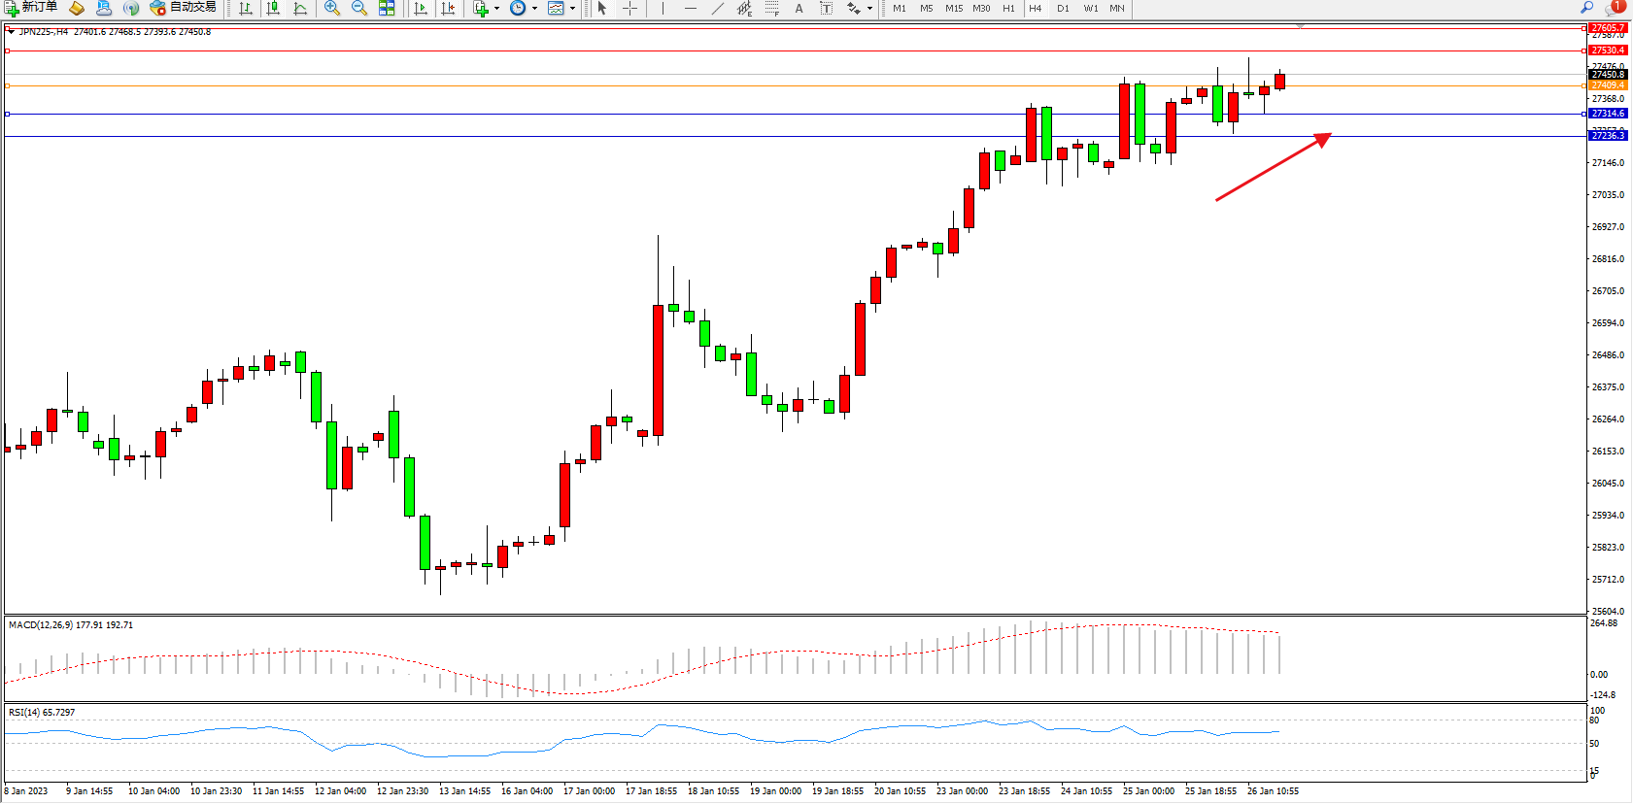Click the tile windows icon
Screen dimensions: 1633x804
click(387, 9)
